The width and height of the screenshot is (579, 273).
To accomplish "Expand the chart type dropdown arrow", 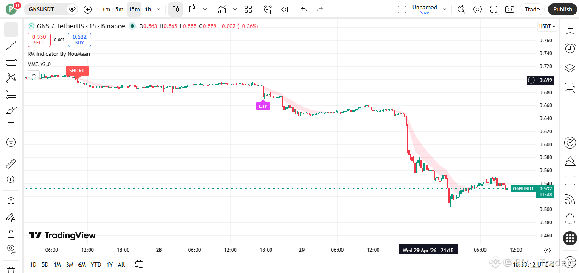I will coord(205,9).
